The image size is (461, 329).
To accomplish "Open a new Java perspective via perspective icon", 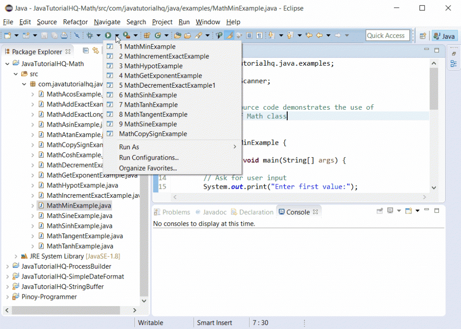I will click(x=422, y=36).
